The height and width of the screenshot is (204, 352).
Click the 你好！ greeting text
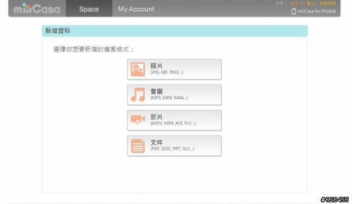[281, 3]
